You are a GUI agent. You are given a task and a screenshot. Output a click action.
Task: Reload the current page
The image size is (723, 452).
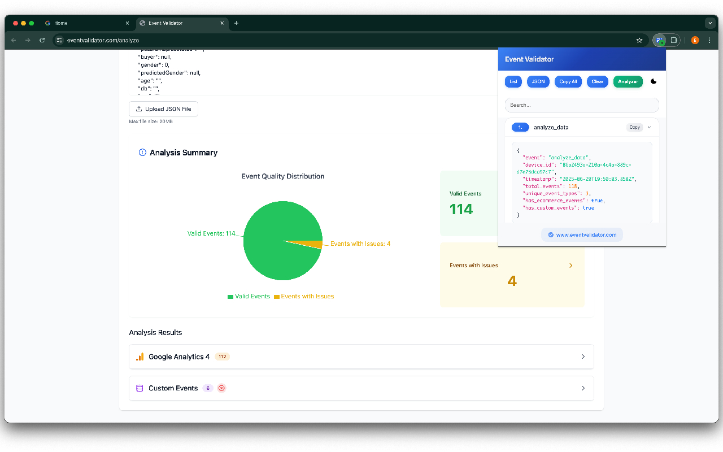(x=42, y=40)
